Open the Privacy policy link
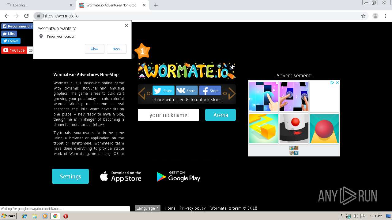The width and height of the screenshot is (392, 220). [x=193, y=208]
